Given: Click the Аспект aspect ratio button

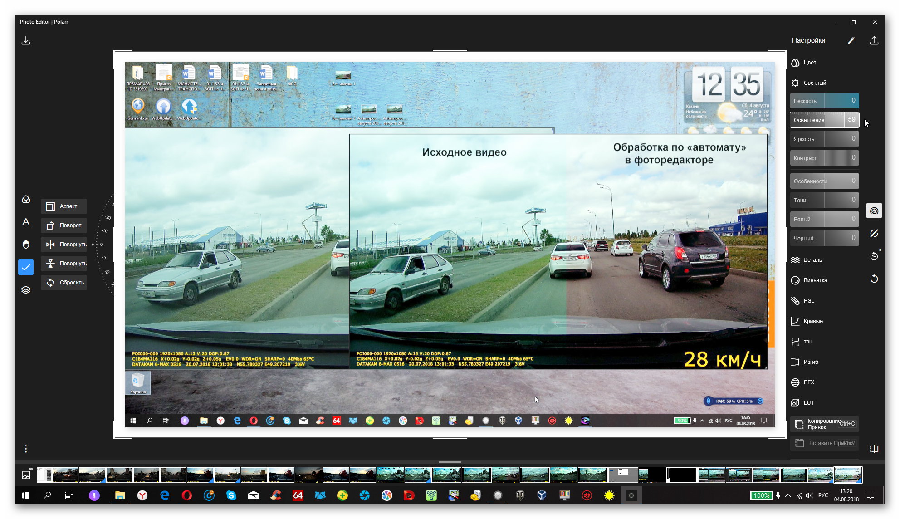Looking at the screenshot, I should pos(64,206).
